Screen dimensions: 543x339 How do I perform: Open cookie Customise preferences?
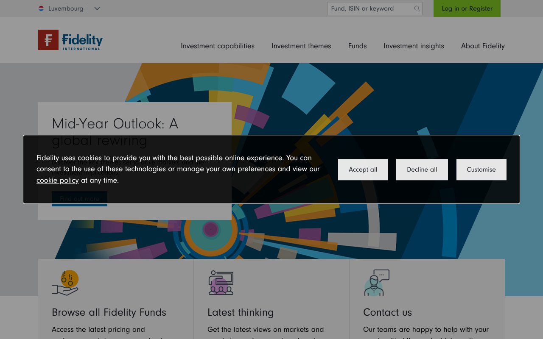pos(481,169)
